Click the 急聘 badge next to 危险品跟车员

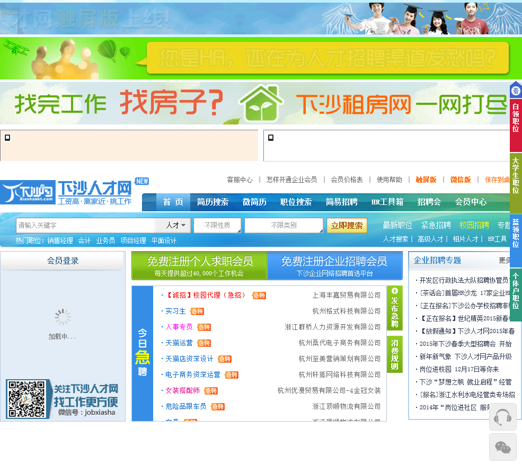click(x=218, y=407)
